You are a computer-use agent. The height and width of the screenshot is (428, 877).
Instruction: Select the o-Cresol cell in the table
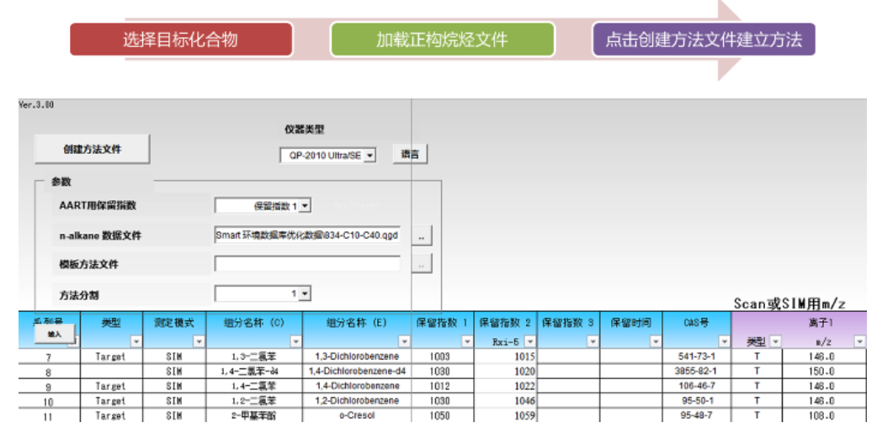pyautogui.click(x=358, y=415)
